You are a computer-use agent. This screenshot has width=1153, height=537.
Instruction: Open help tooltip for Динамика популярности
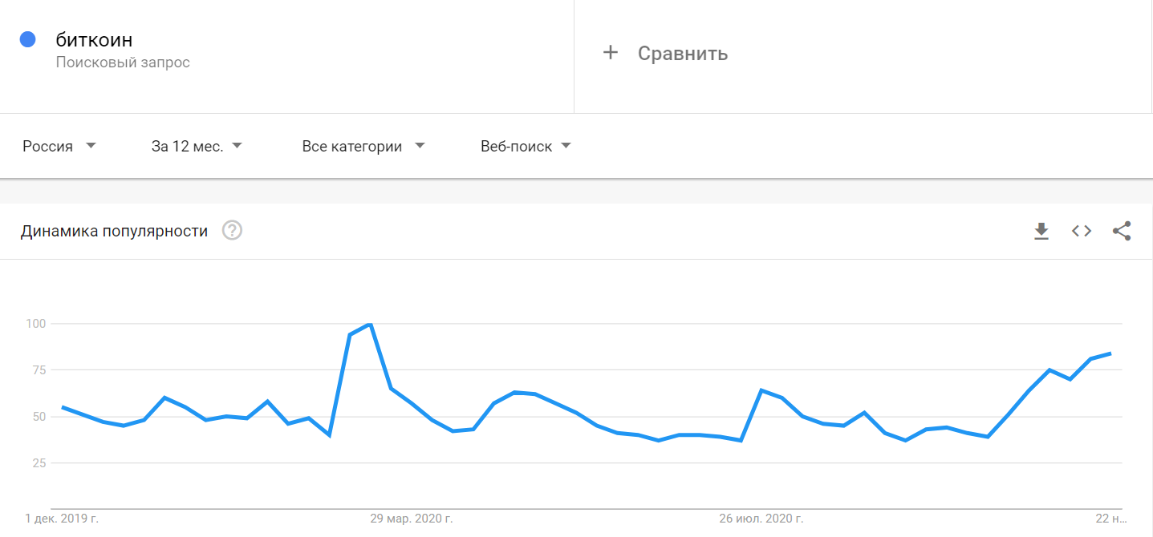pyautogui.click(x=233, y=231)
